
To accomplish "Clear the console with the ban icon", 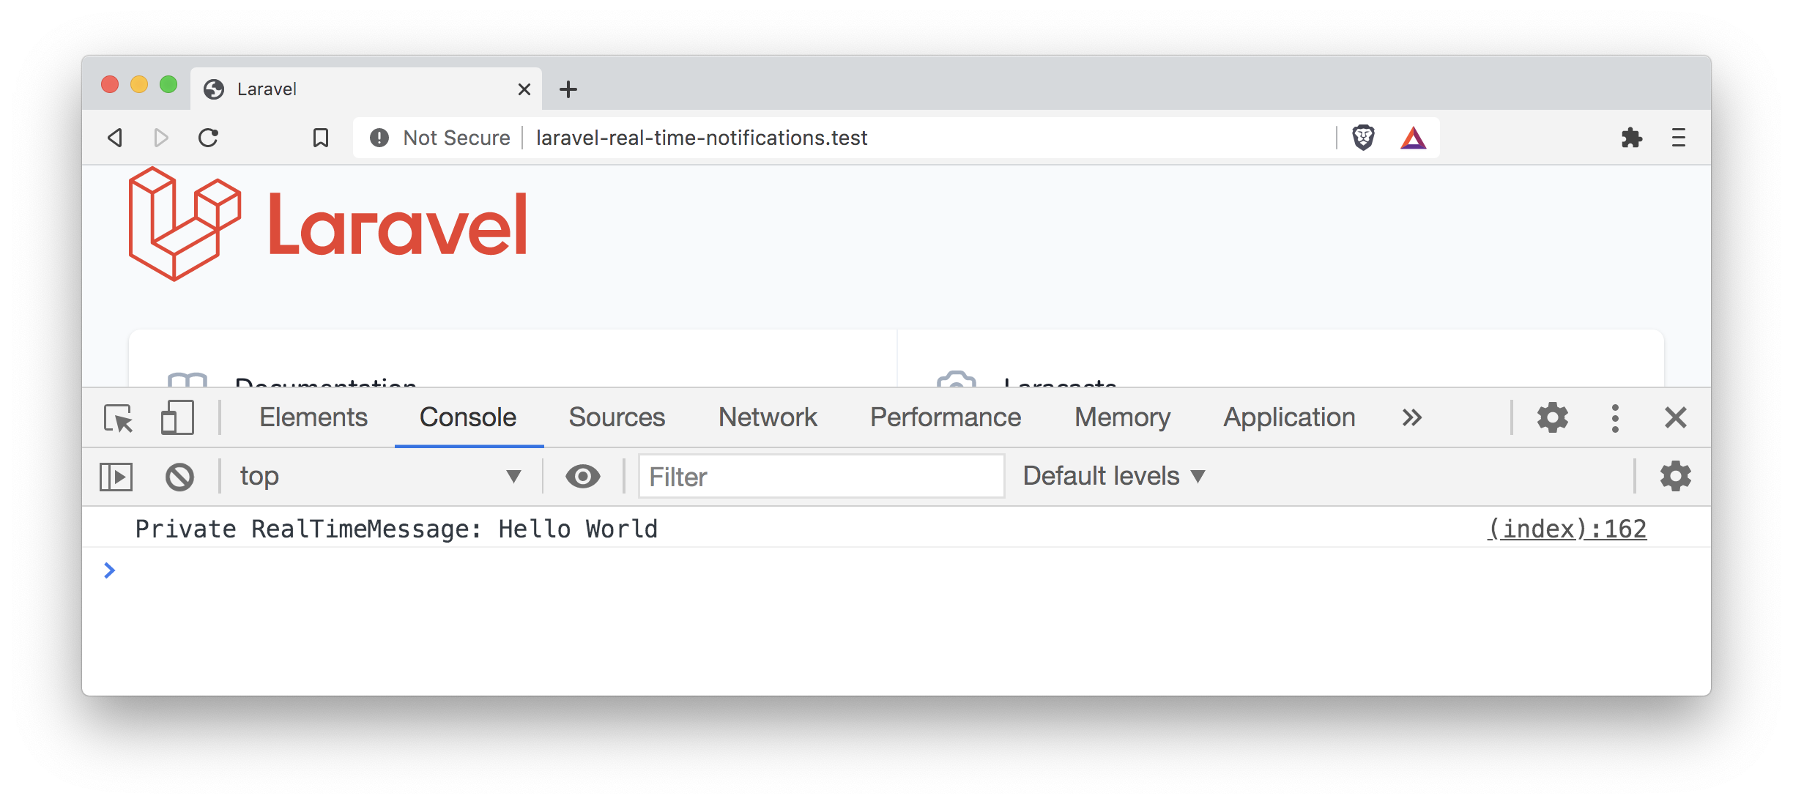I will click(179, 477).
